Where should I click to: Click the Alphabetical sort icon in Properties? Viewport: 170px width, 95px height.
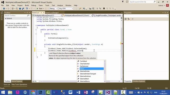[x=129, y=19]
